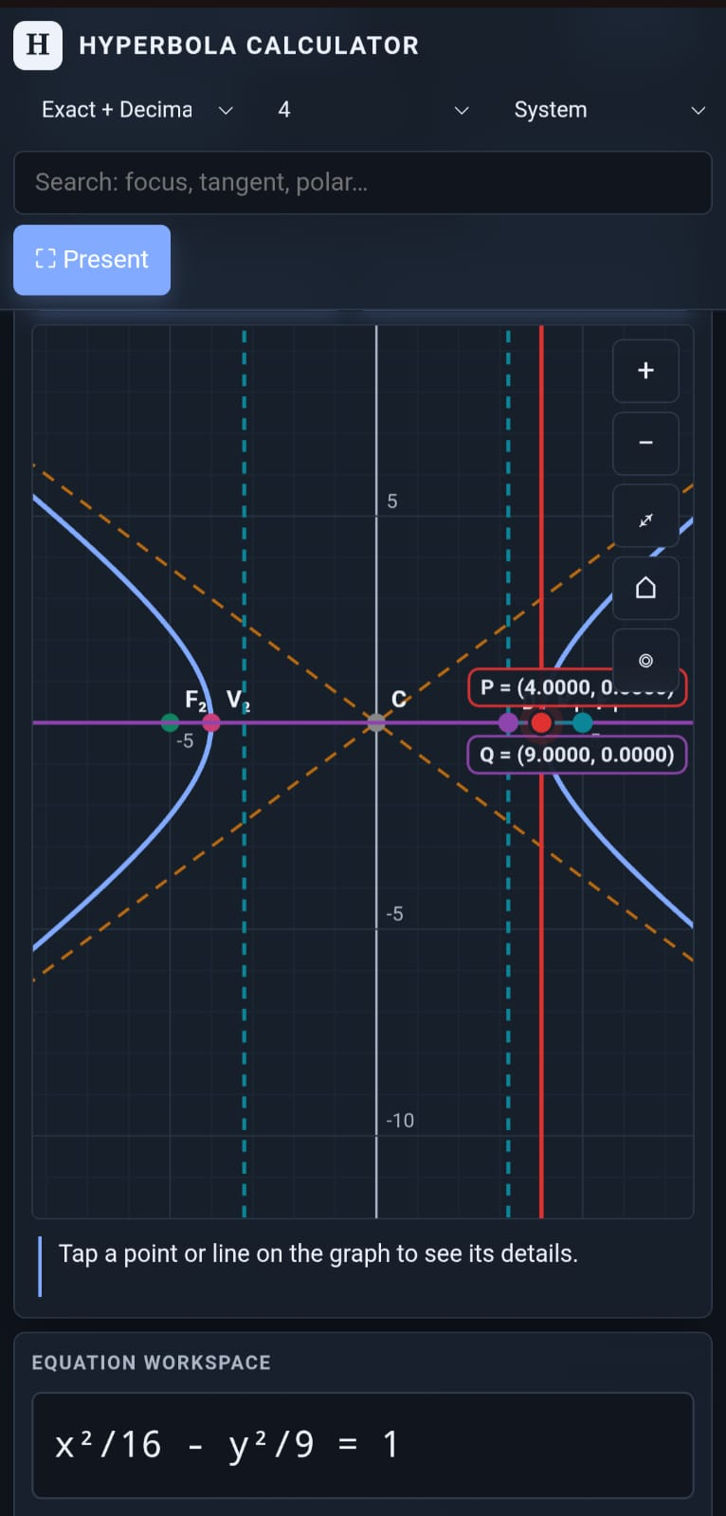Select the green focus point F2
Screen dimensions: 726x1516
[x=170, y=722]
